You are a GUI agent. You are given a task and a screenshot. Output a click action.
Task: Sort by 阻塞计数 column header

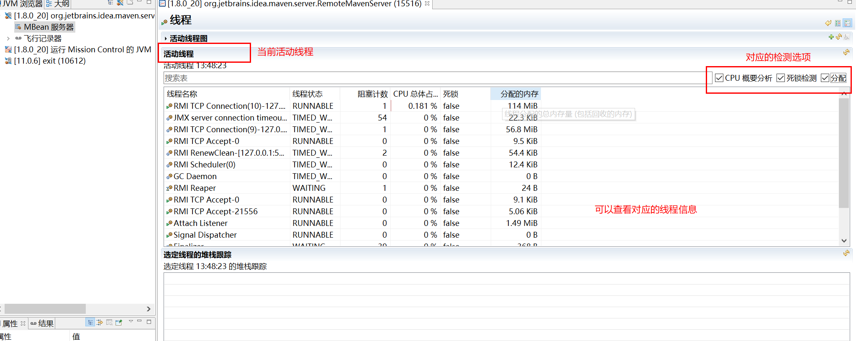tap(365, 94)
